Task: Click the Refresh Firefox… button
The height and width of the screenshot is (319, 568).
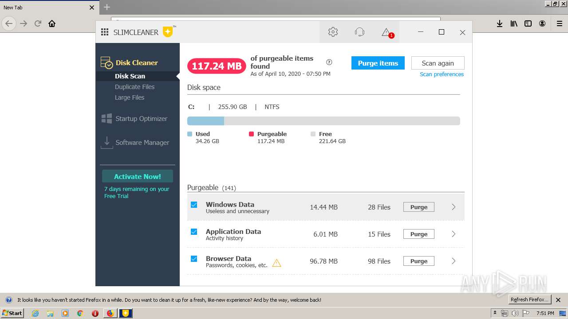Action: pos(530,300)
